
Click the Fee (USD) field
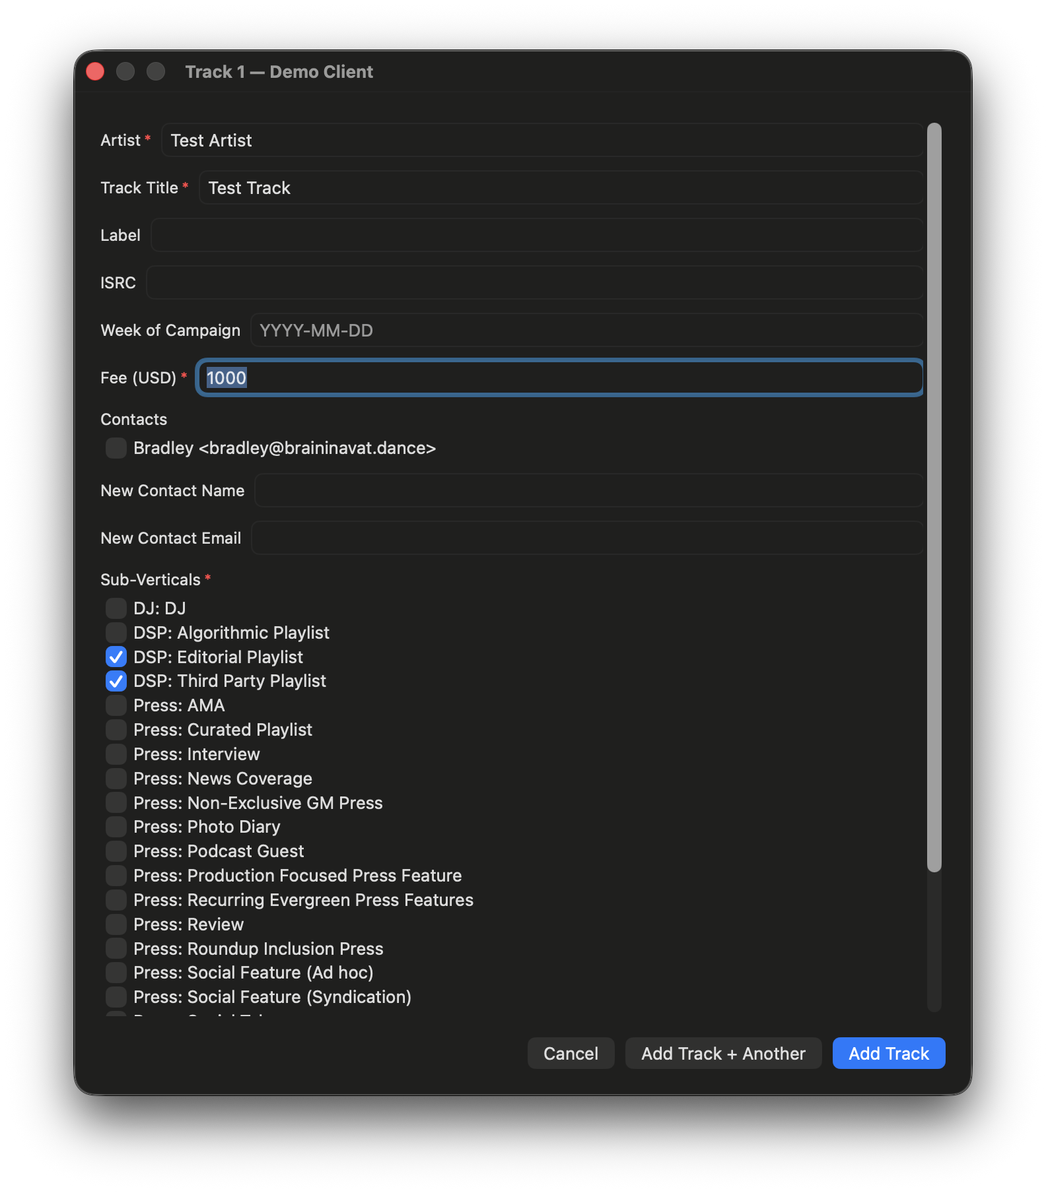pos(560,378)
